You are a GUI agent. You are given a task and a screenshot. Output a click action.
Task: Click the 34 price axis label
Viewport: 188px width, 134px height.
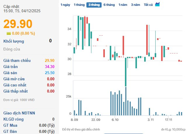pos(69,29)
